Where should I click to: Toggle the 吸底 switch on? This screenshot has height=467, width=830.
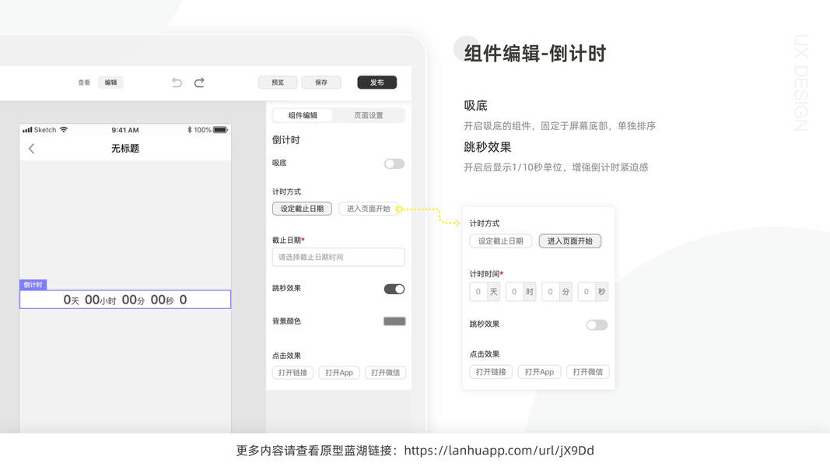[394, 163]
